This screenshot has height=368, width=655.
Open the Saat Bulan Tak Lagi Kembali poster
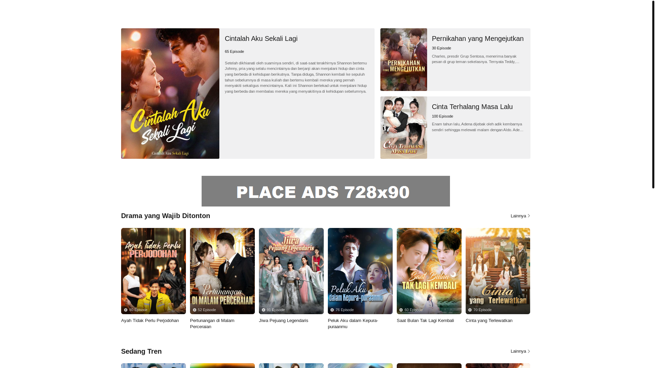pyautogui.click(x=429, y=271)
